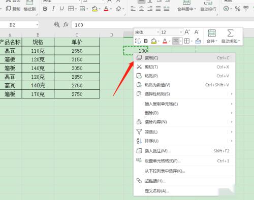Image resolution: width=254 pixels, height=200 pixels.
Task: Click the clipboard icon next to 粘贴(P)
Action: pos(139,76)
